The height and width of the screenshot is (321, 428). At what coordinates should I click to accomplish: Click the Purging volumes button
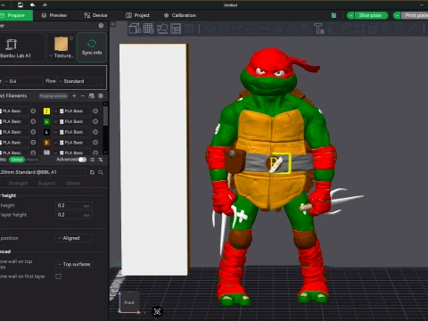(x=53, y=96)
